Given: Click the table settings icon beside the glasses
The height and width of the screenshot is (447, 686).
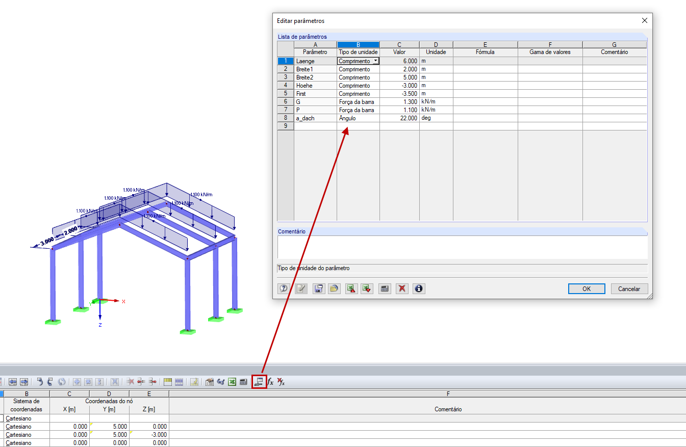Looking at the screenshot, I should (209, 381).
